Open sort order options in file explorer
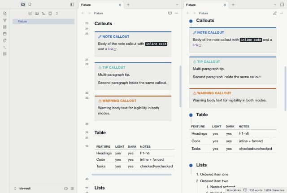Image resolution: width=287 pixels, height=193 pixels. (43, 13)
